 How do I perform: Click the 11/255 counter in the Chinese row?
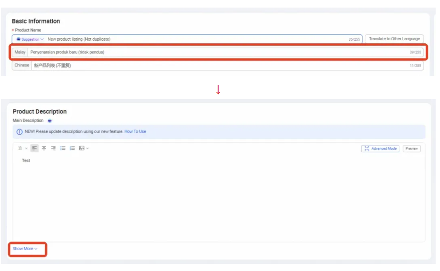[415, 66]
